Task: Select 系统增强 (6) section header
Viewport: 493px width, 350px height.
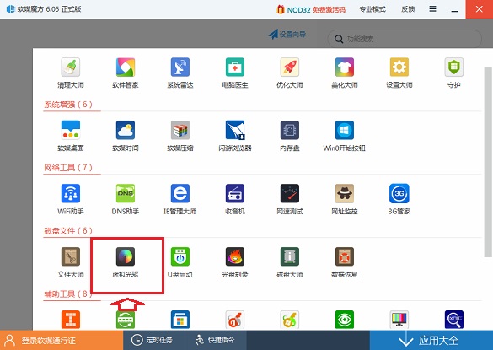Action: pos(68,105)
